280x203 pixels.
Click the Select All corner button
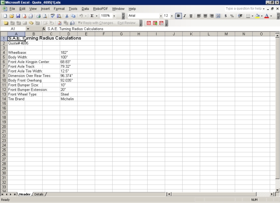point(4,34)
